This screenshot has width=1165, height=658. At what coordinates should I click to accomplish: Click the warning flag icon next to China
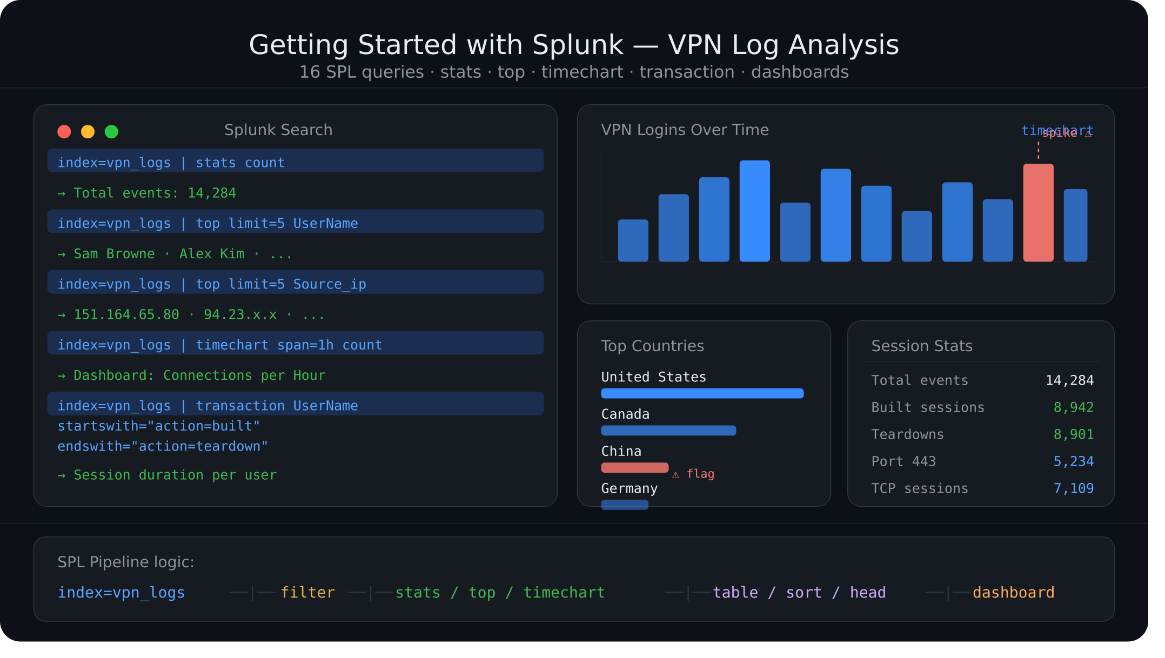[675, 475]
